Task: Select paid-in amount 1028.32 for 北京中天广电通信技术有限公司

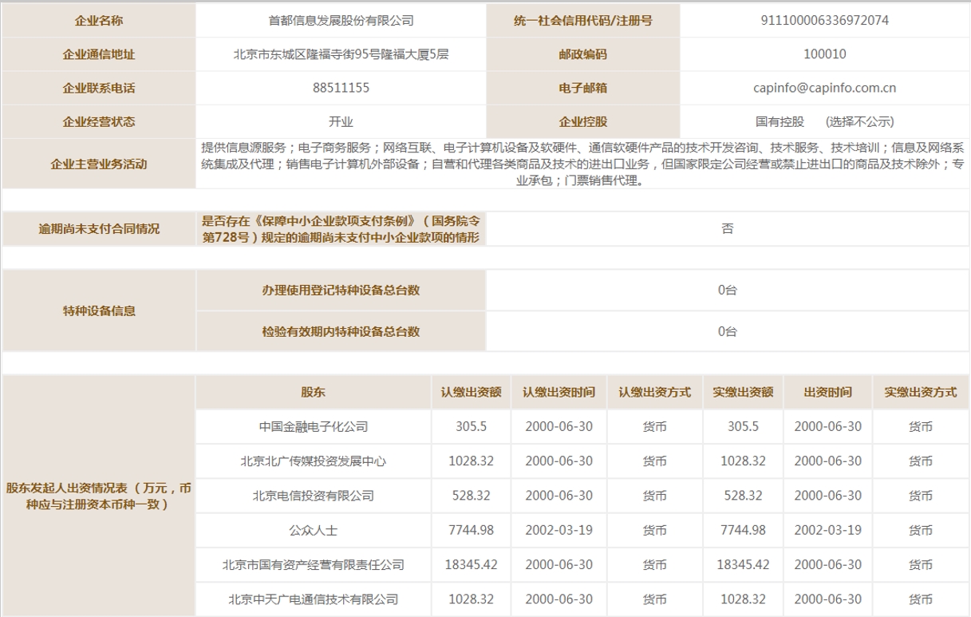Action: (743, 599)
